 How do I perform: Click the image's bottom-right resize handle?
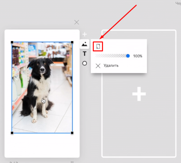coord(72,133)
